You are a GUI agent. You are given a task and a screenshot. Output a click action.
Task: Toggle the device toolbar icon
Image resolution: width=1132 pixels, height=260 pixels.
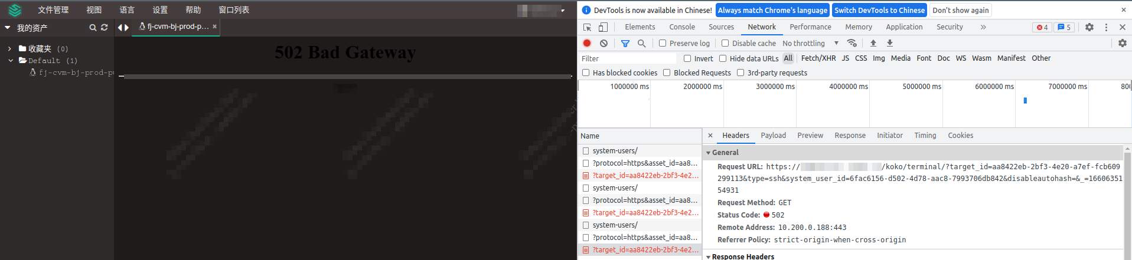click(603, 27)
